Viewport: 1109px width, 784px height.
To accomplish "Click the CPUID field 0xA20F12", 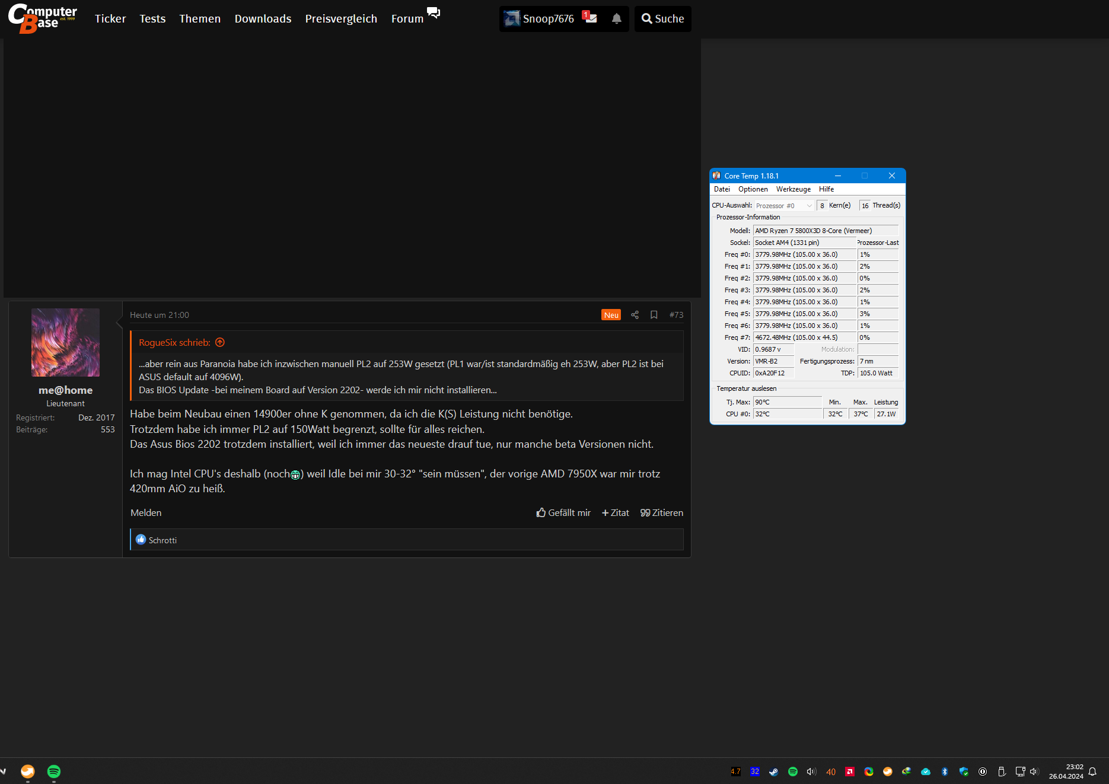I will [773, 373].
